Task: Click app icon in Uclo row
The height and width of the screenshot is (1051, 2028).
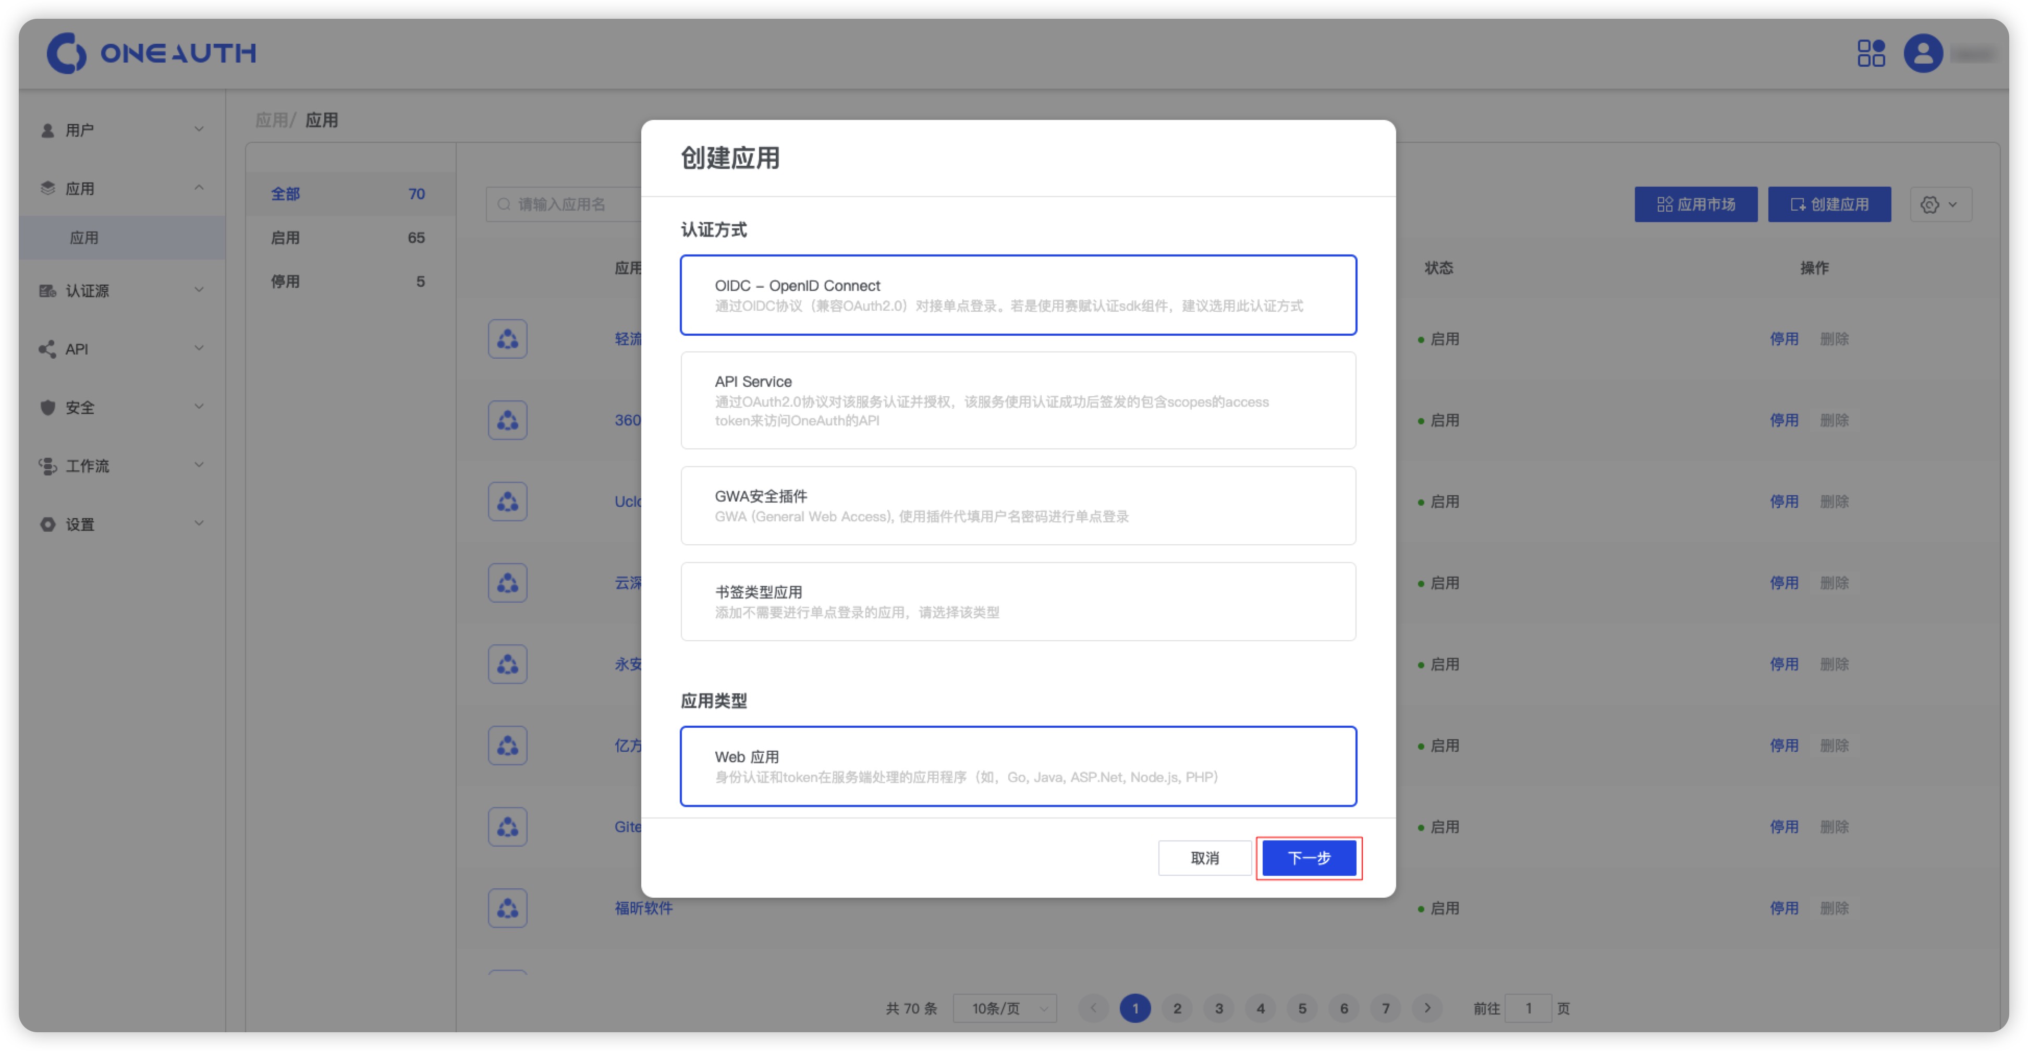Action: tap(507, 502)
